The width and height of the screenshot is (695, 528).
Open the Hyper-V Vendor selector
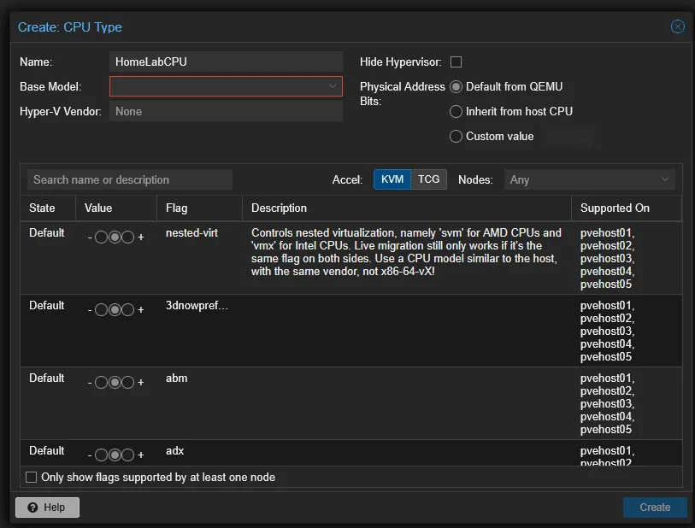coord(226,111)
